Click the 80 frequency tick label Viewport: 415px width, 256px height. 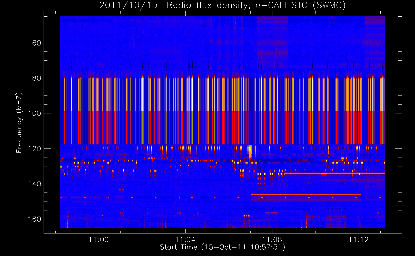[37, 78]
